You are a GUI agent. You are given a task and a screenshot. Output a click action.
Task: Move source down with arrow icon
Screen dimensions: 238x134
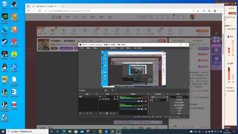click(x=114, y=113)
